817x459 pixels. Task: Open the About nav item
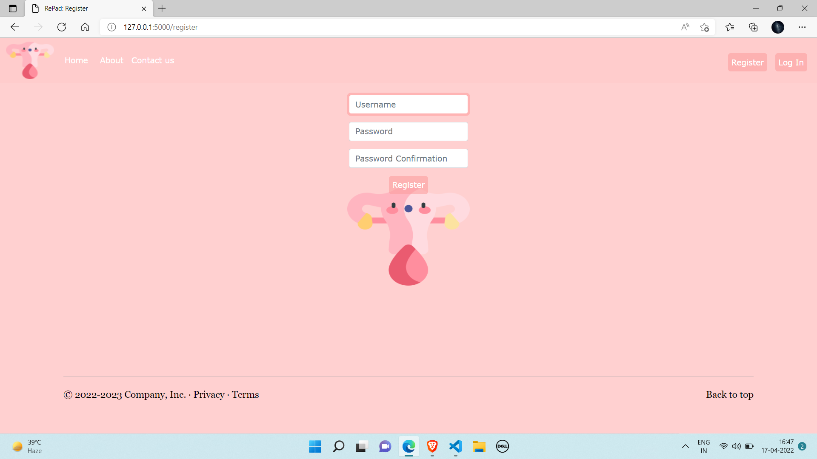(x=111, y=60)
